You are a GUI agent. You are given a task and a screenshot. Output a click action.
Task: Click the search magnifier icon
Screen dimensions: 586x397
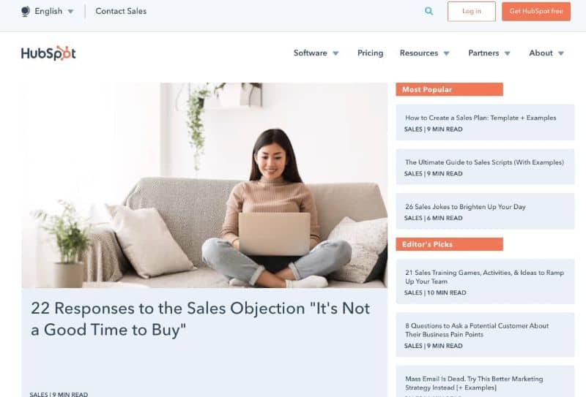[429, 11]
